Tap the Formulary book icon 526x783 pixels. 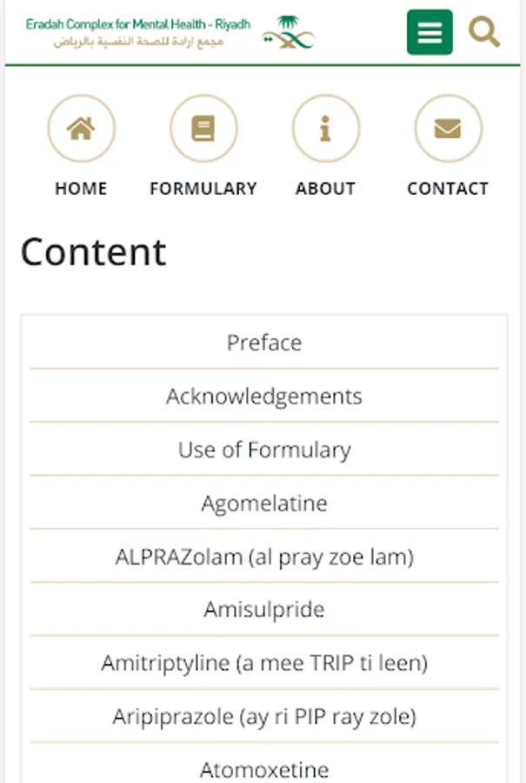(x=203, y=129)
